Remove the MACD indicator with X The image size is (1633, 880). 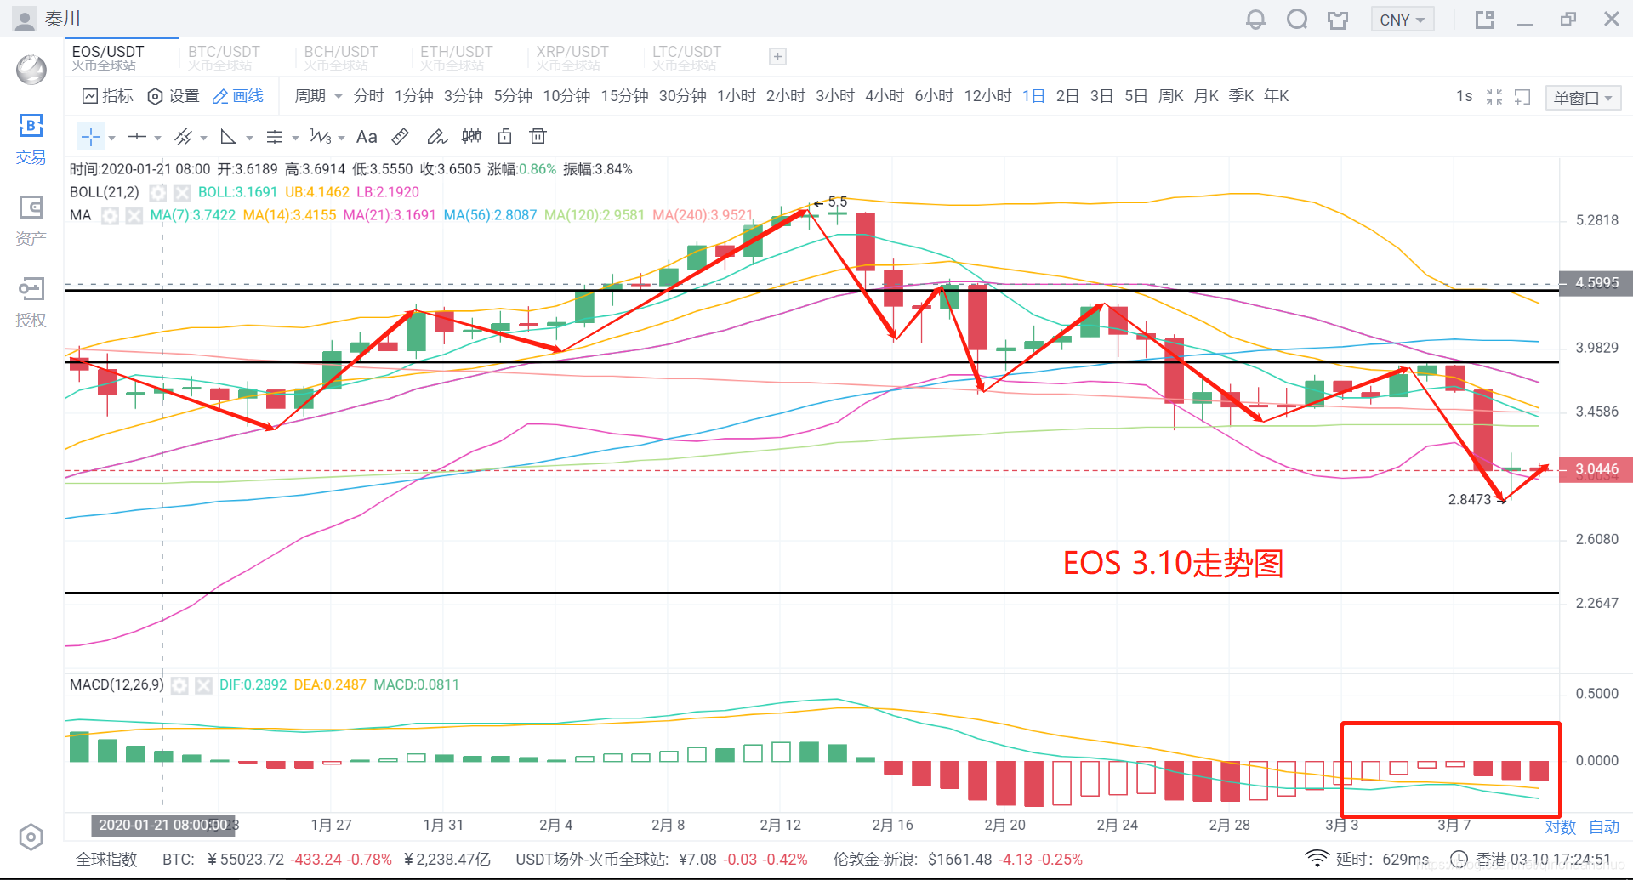point(203,685)
